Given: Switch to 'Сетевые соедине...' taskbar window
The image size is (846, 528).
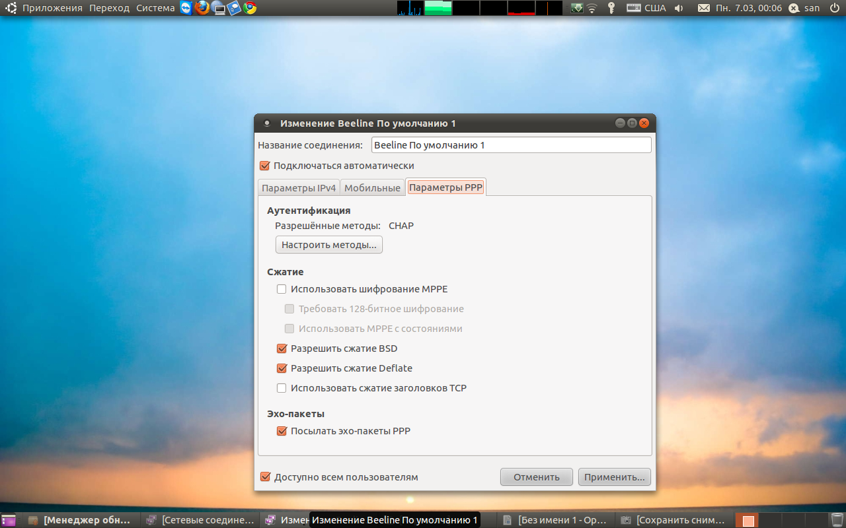Looking at the screenshot, I should click(x=201, y=520).
